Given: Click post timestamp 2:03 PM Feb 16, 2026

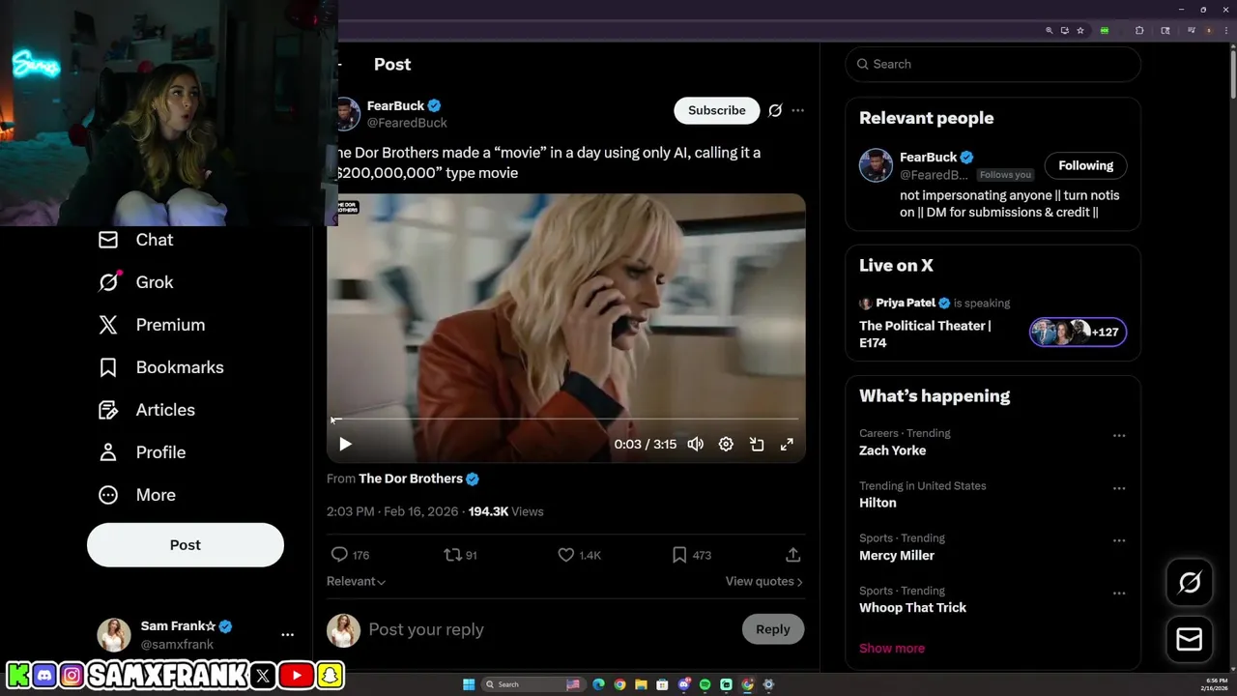Looking at the screenshot, I should pyautogui.click(x=393, y=511).
